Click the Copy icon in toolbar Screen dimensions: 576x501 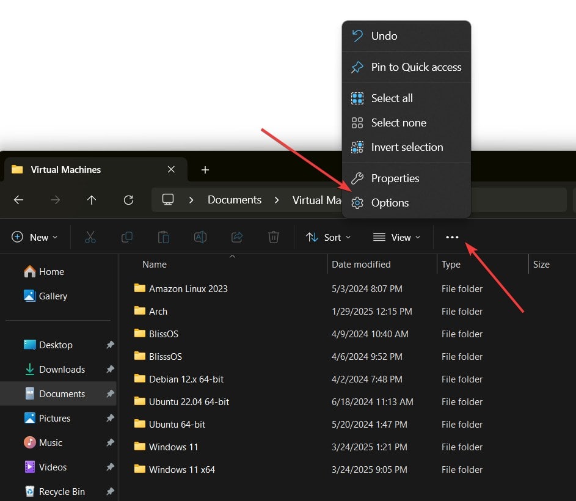coord(127,237)
